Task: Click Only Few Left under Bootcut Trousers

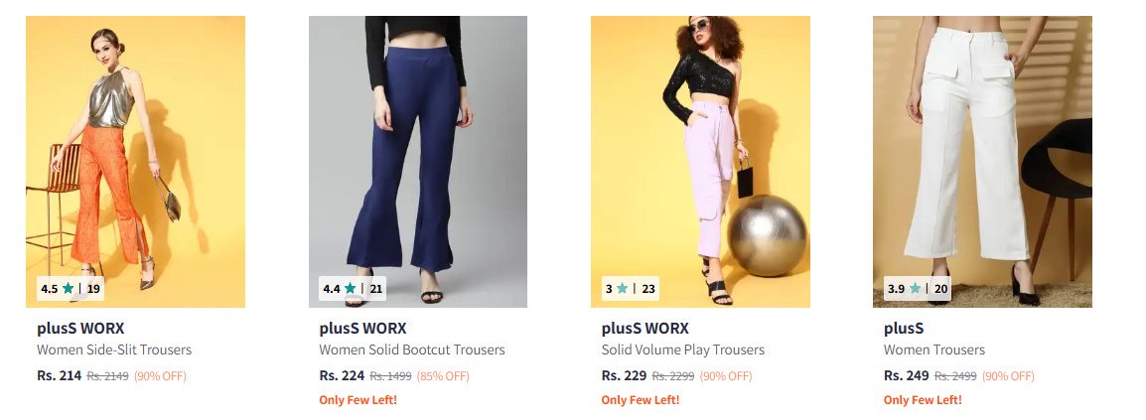Action: pos(358,400)
